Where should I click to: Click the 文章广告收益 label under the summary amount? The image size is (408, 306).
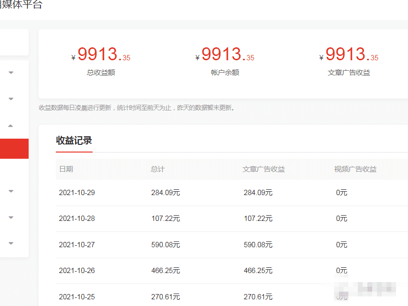tap(349, 73)
